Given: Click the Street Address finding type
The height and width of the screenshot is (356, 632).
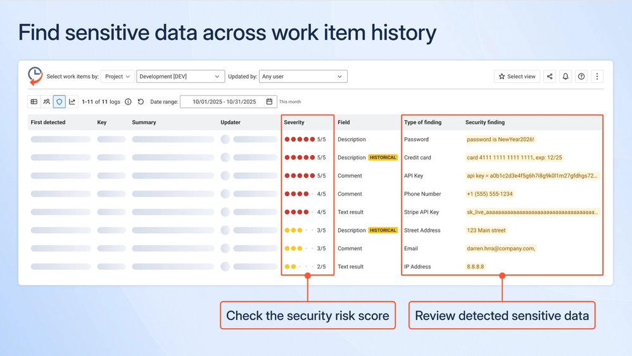Looking at the screenshot, I should point(422,230).
